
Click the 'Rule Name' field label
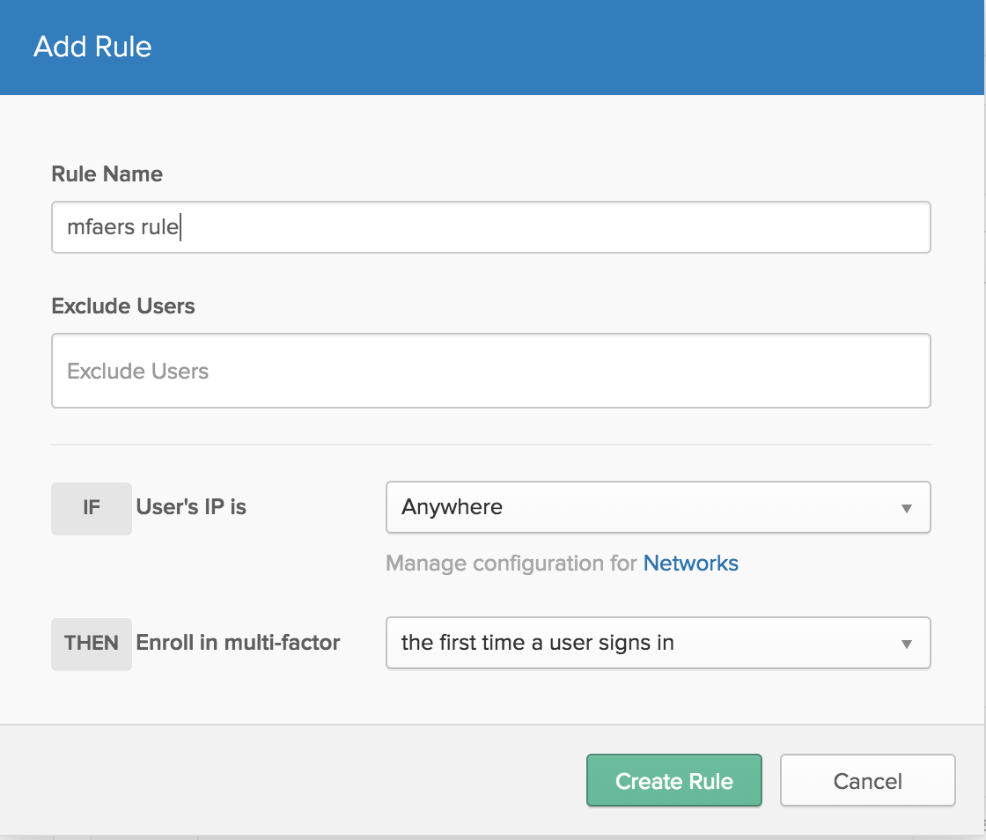coord(107,174)
